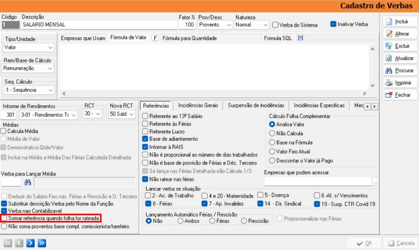Click the Procurar binoculars search button
Screen dimensions: 419x250
pyautogui.click(x=399, y=70)
